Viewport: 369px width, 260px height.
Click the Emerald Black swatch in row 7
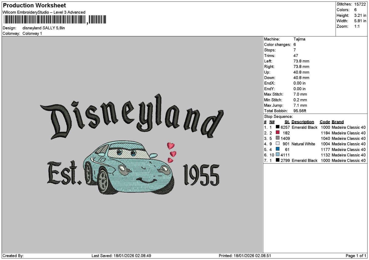click(278, 160)
